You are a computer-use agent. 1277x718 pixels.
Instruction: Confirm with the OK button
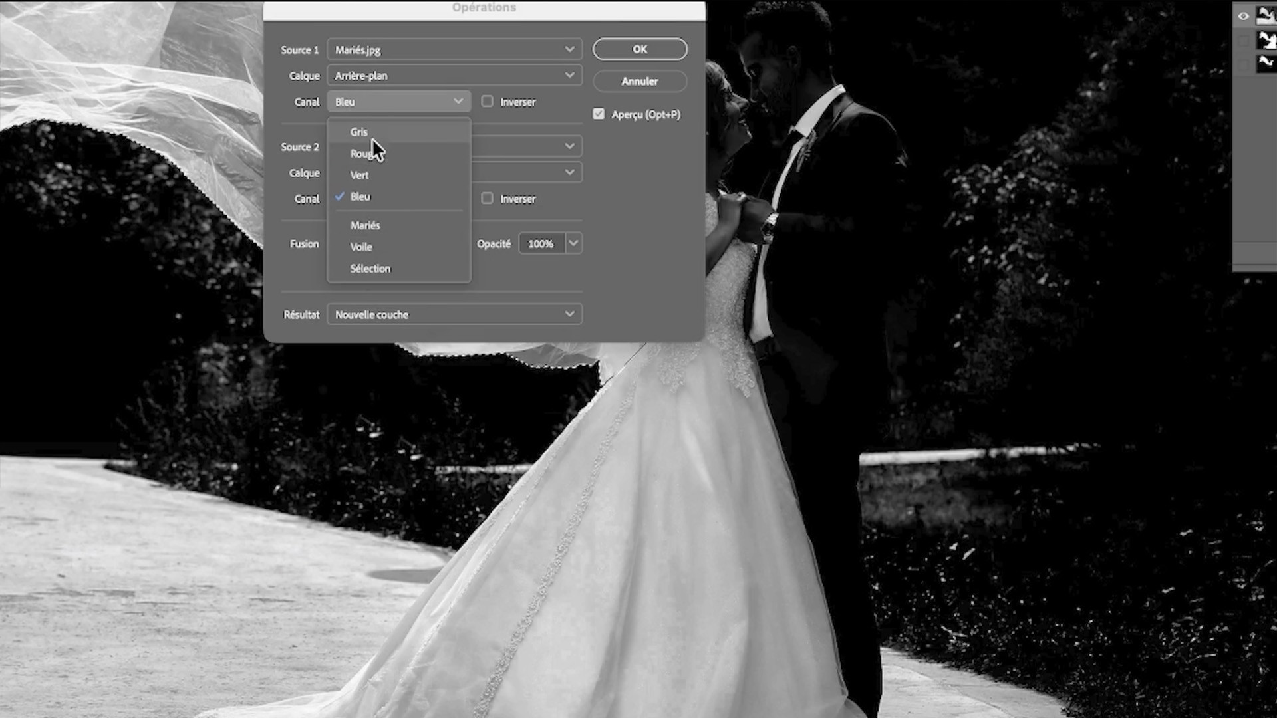(x=640, y=49)
